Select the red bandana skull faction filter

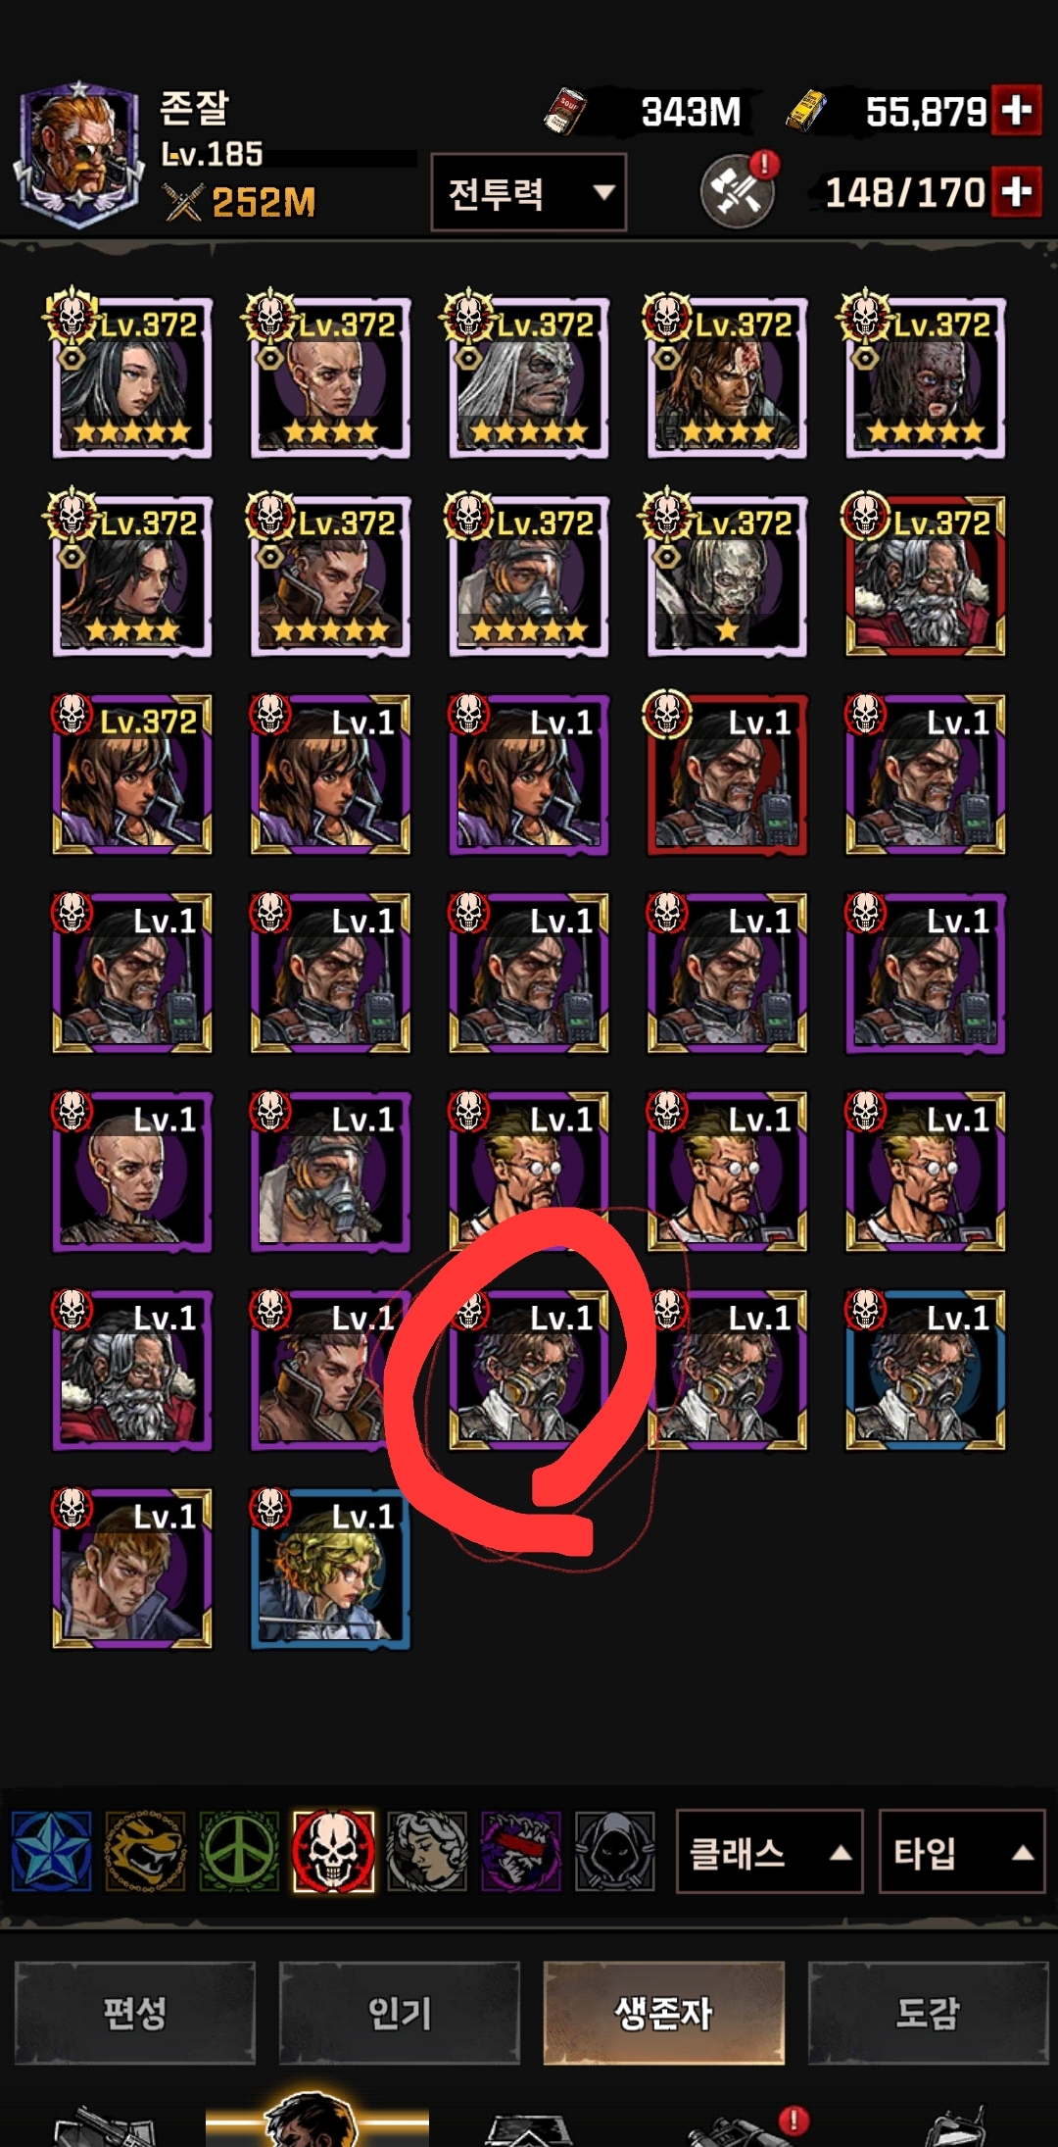[521, 1851]
